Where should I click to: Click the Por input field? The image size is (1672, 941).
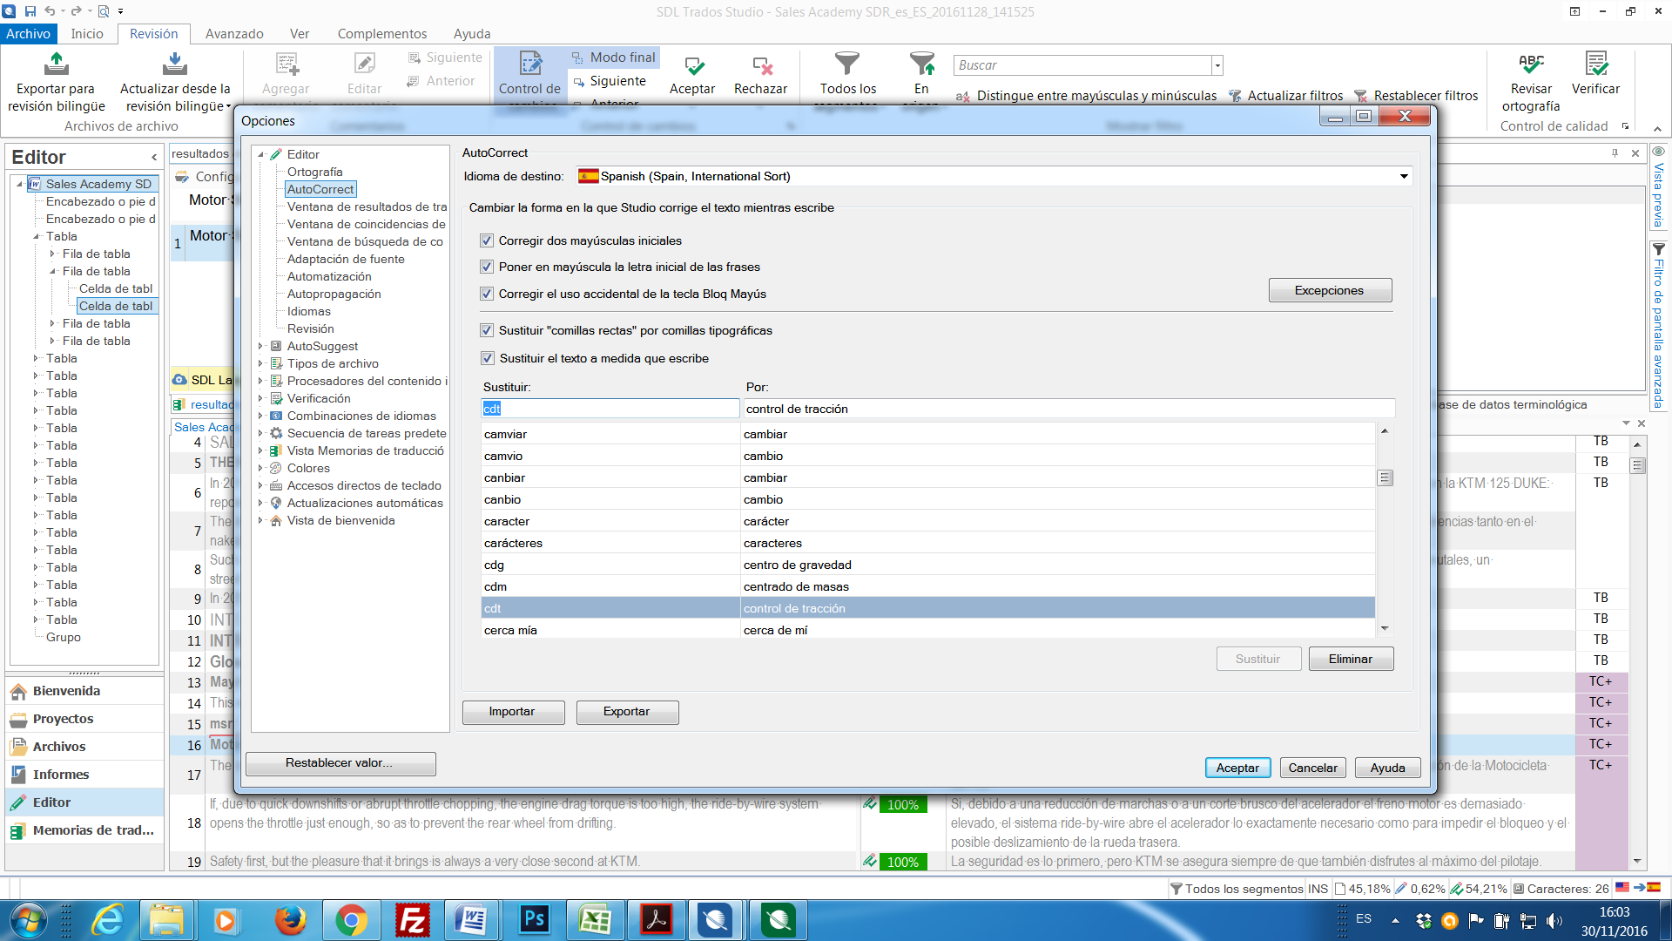pos(1069,409)
